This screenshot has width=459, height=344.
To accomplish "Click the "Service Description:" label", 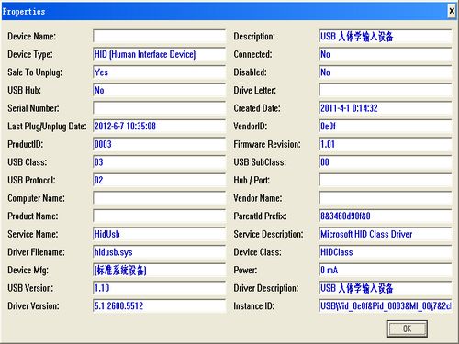I will pos(268,234).
